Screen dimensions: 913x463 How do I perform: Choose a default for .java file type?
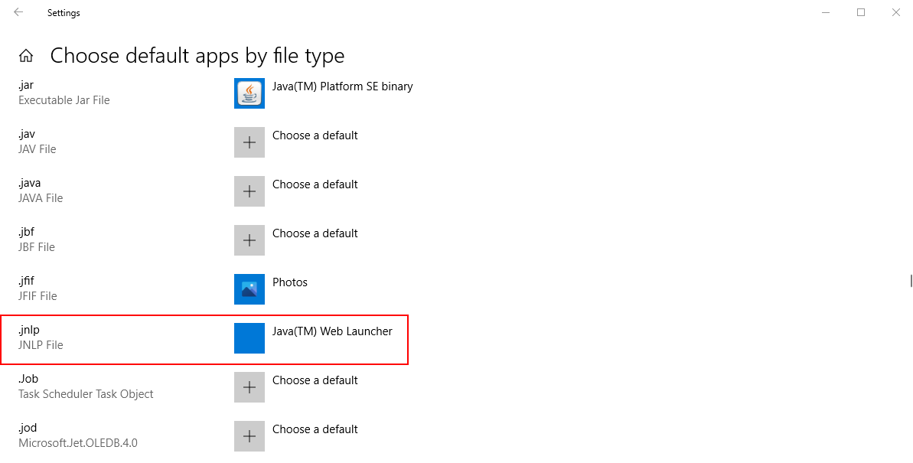pyautogui.click(x=315, y=184)
